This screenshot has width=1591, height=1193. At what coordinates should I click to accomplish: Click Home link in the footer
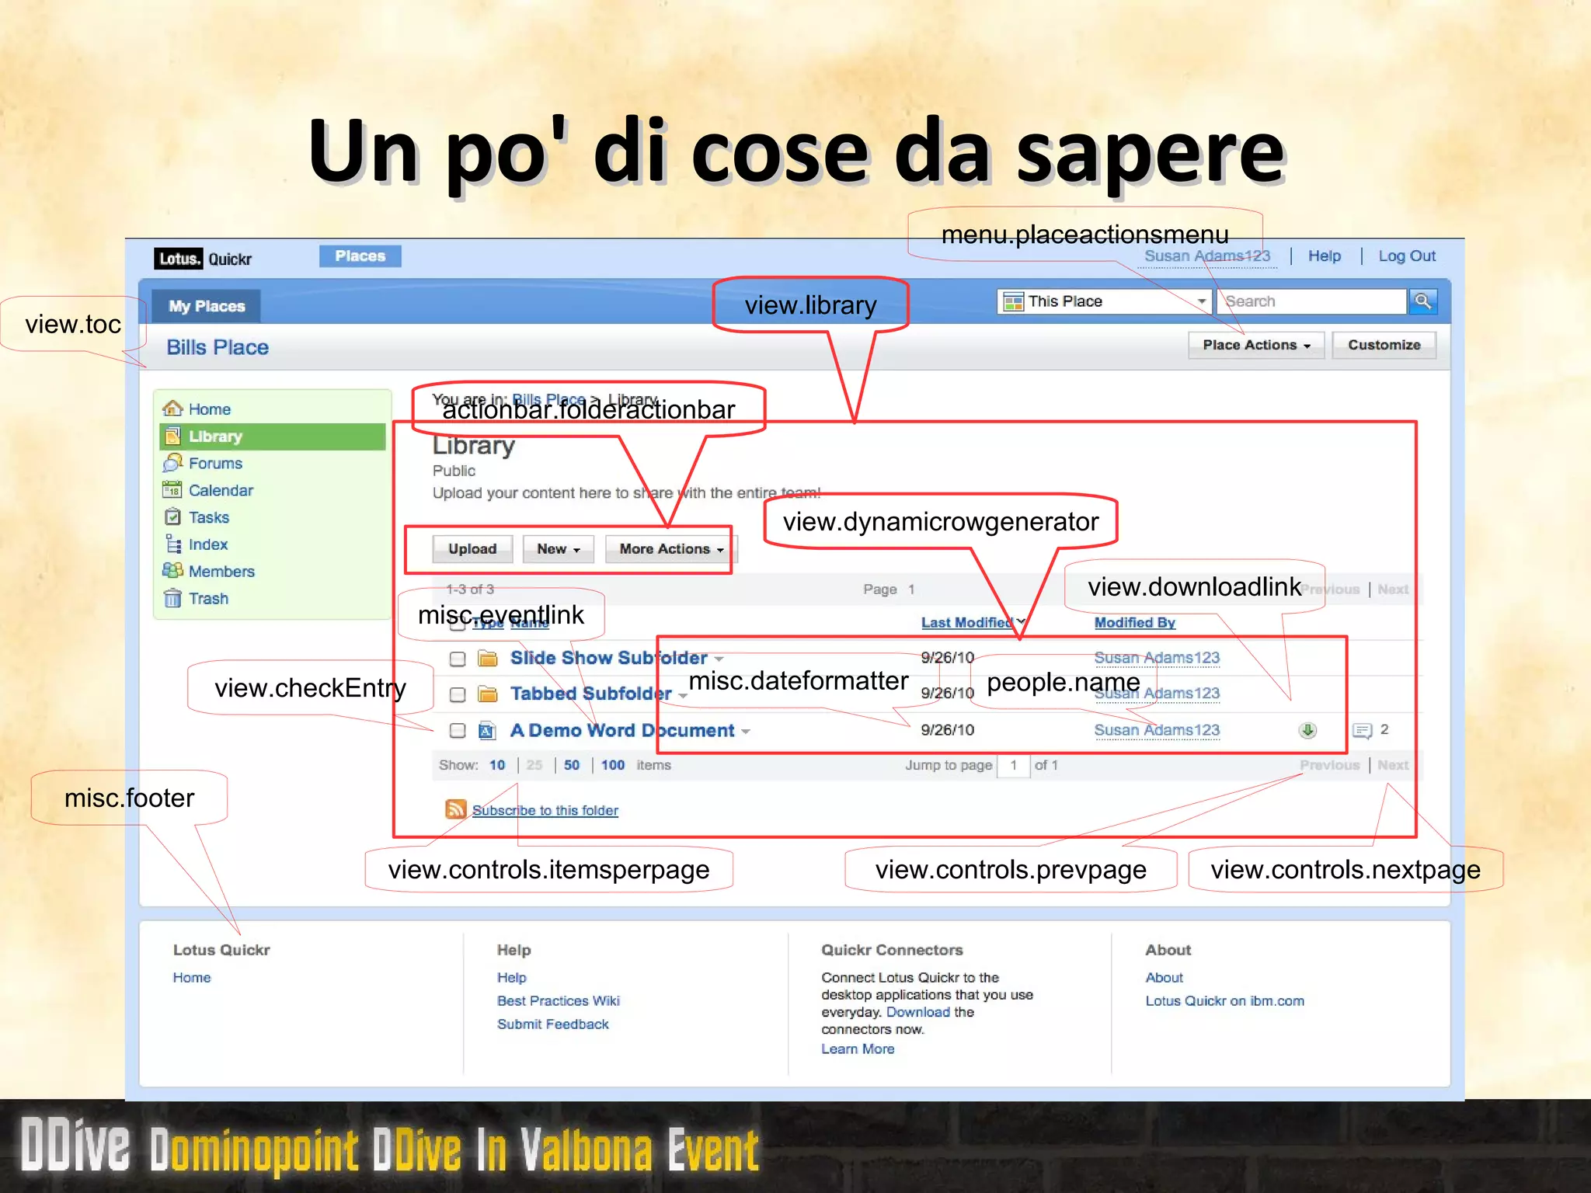point(192,978)
